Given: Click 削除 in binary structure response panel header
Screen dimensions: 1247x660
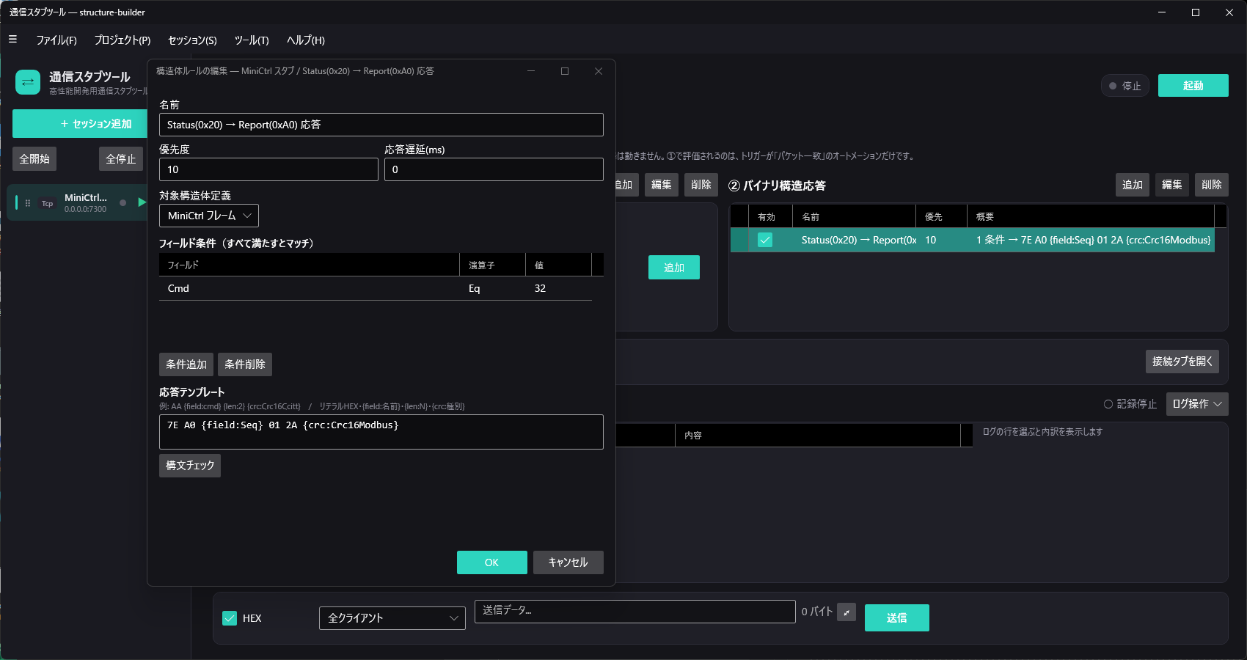Looking at the screenshot, I should (x=1212, y=185).
